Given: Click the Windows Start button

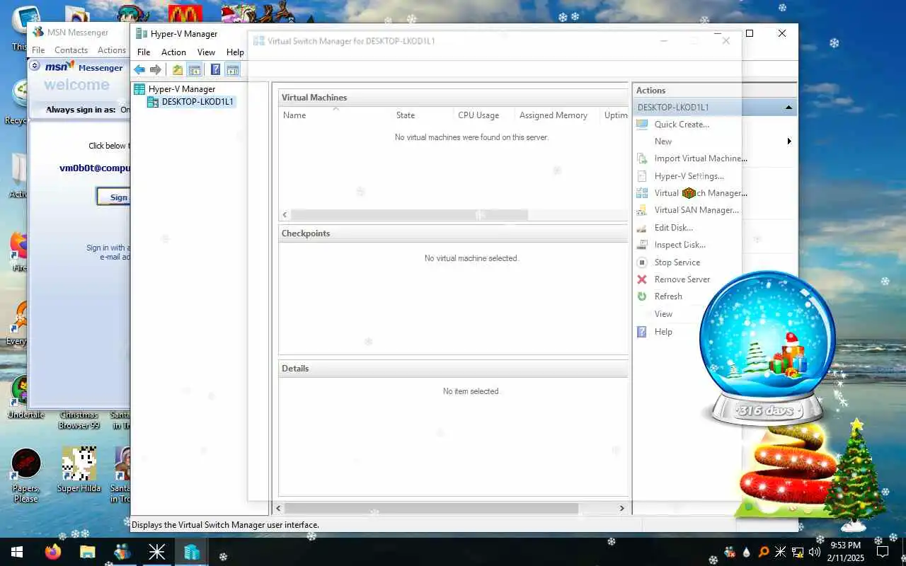Looking at the screenshot, I should [x=17, y=552].
